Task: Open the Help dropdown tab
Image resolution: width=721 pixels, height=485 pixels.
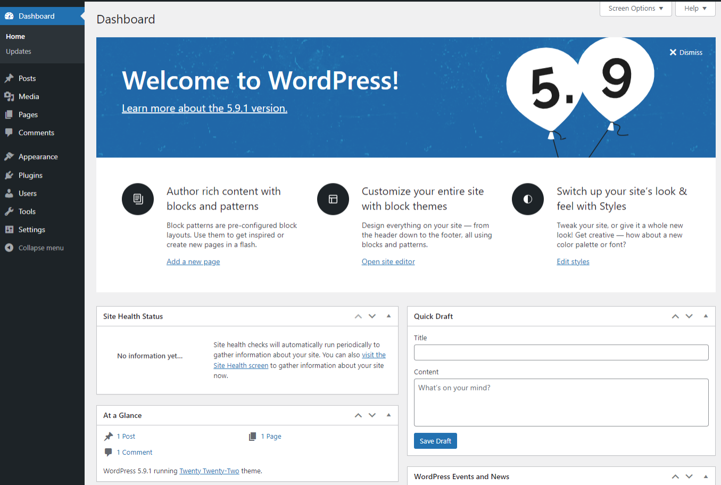Action: [695, 9]
